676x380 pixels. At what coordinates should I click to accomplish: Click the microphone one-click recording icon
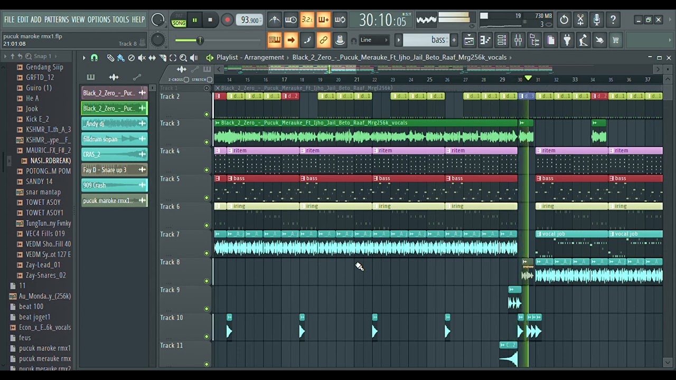(x=597, y=20)
